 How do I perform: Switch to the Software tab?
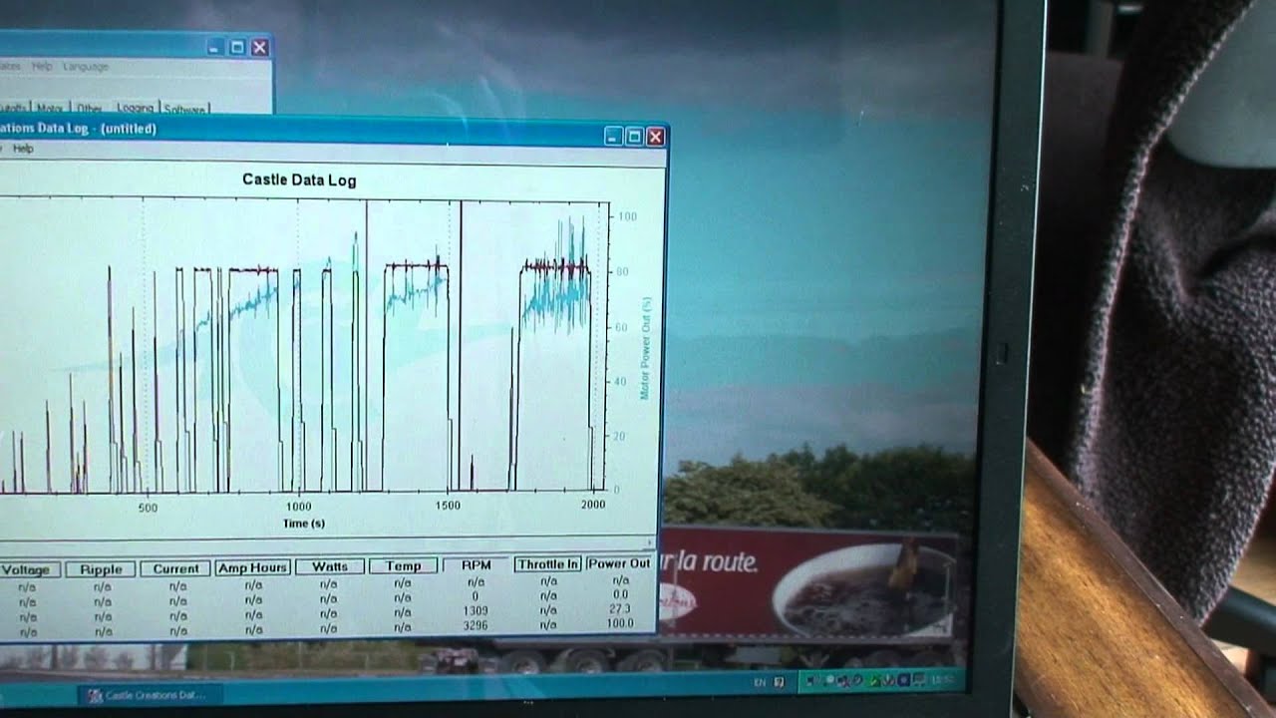point(183,109)
